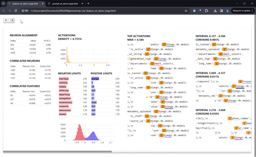Image resolution: width=256 pixels, height=157 pixels.
Task: Click the 'django' positive logit bar
Action: click(x=95, y=78)
